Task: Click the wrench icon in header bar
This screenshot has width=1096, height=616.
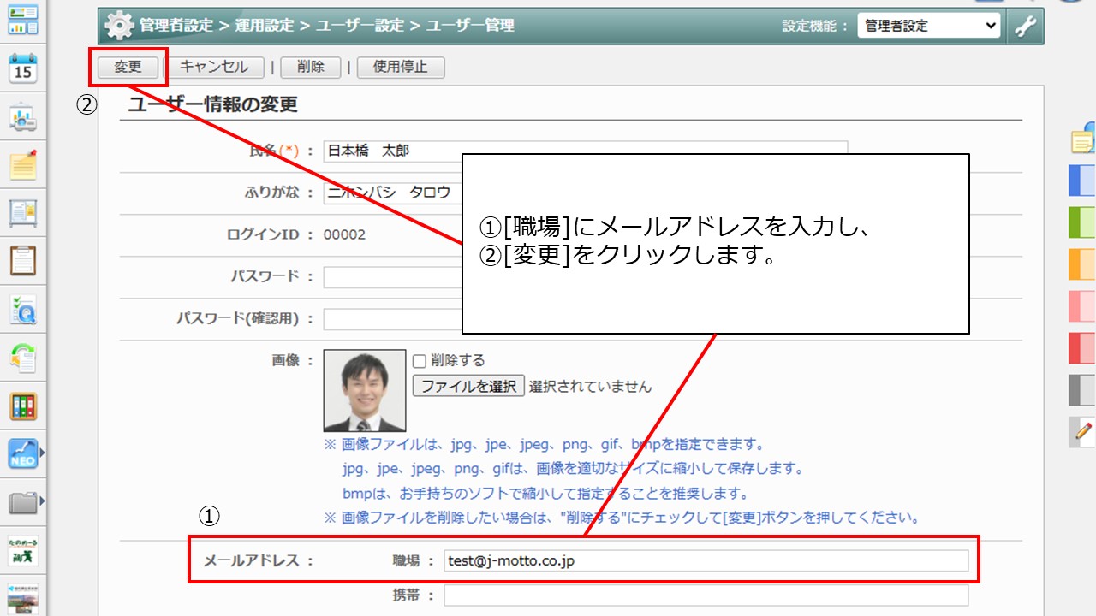Action: pyautogui.click(x=1025, y=26)
